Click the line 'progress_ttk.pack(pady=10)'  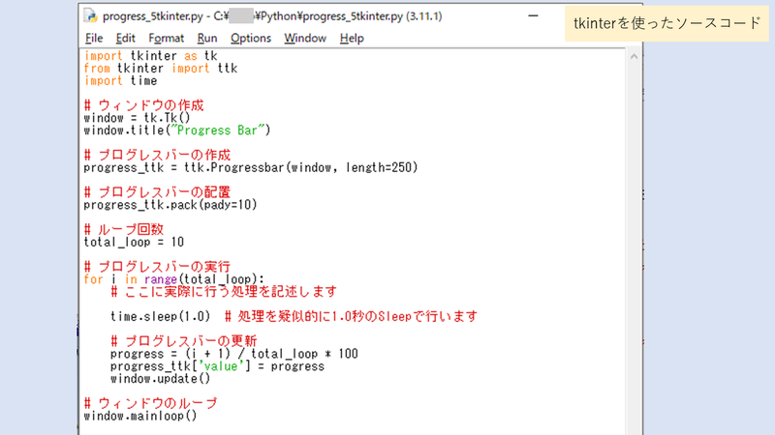[170, 205]
